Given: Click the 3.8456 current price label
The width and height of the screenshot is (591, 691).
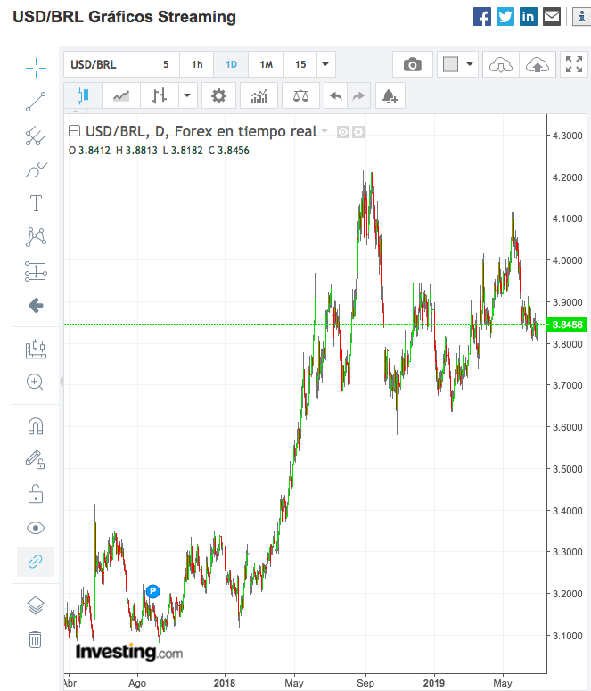Looking at the screenshot, I should coord(566,325).
